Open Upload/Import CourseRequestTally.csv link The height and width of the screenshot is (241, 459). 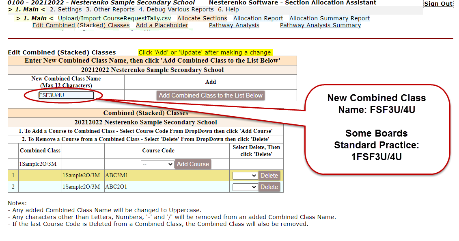tap(114, 18)
